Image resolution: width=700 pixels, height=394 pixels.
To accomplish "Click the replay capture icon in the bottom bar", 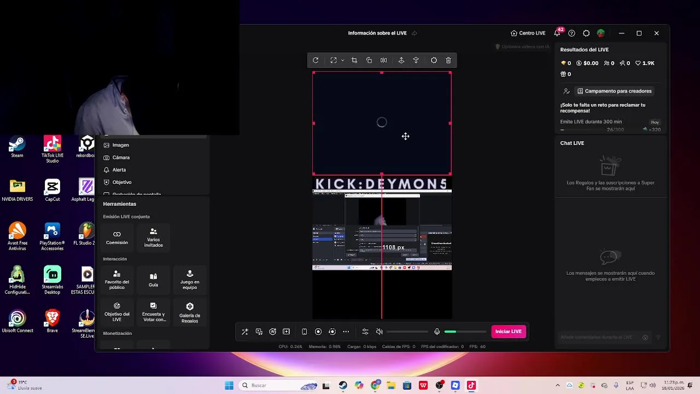I will (x=332, y=332).
